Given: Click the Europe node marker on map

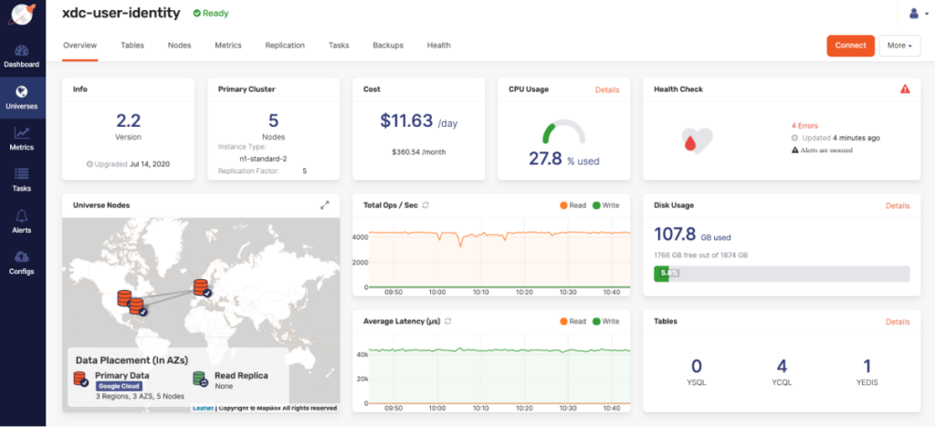Looking at the screenshot, I should [x=201, y=288].
